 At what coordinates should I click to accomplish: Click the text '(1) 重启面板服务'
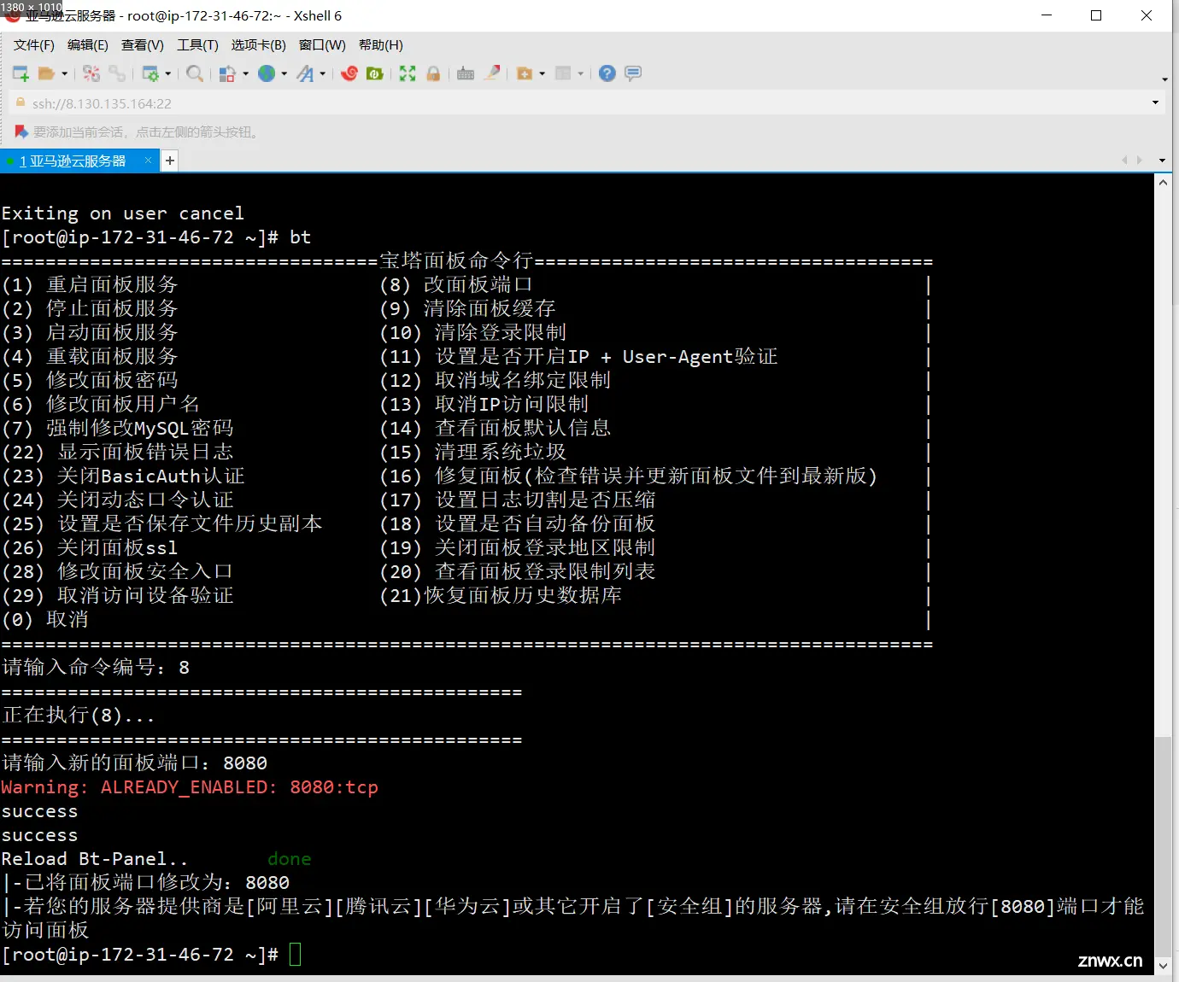click(x=91, y=284)
